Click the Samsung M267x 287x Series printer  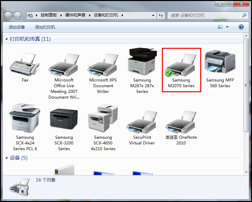142,62
